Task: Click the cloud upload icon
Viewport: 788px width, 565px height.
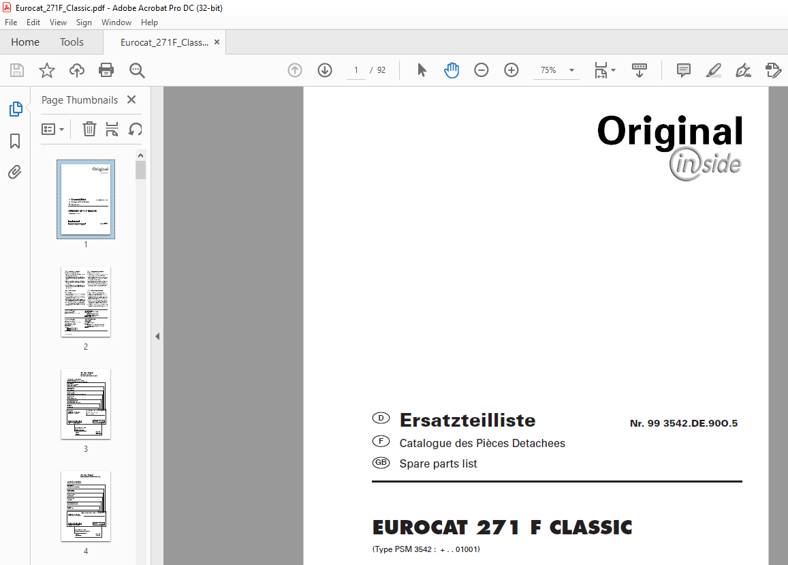Action: pyautogui.click(x=77, y=70)
